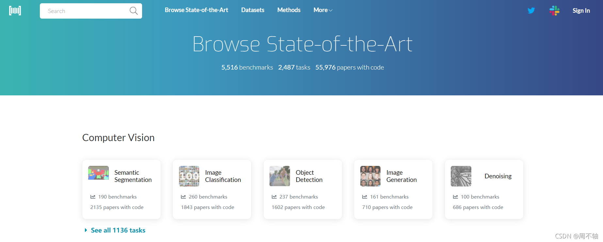Click '237 benchmarks' text
The width and height of the screenshot is (603, 242).
point(299,197)
